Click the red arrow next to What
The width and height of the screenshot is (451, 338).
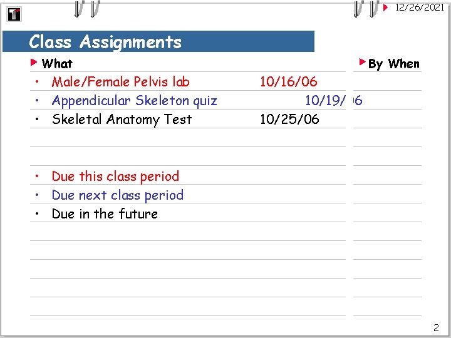(x=34, y=63)
